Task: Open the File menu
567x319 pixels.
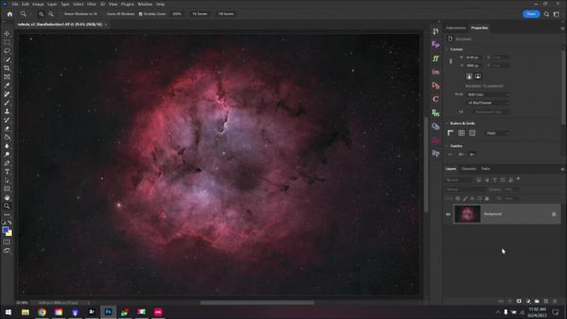Action: coord(15,4)
